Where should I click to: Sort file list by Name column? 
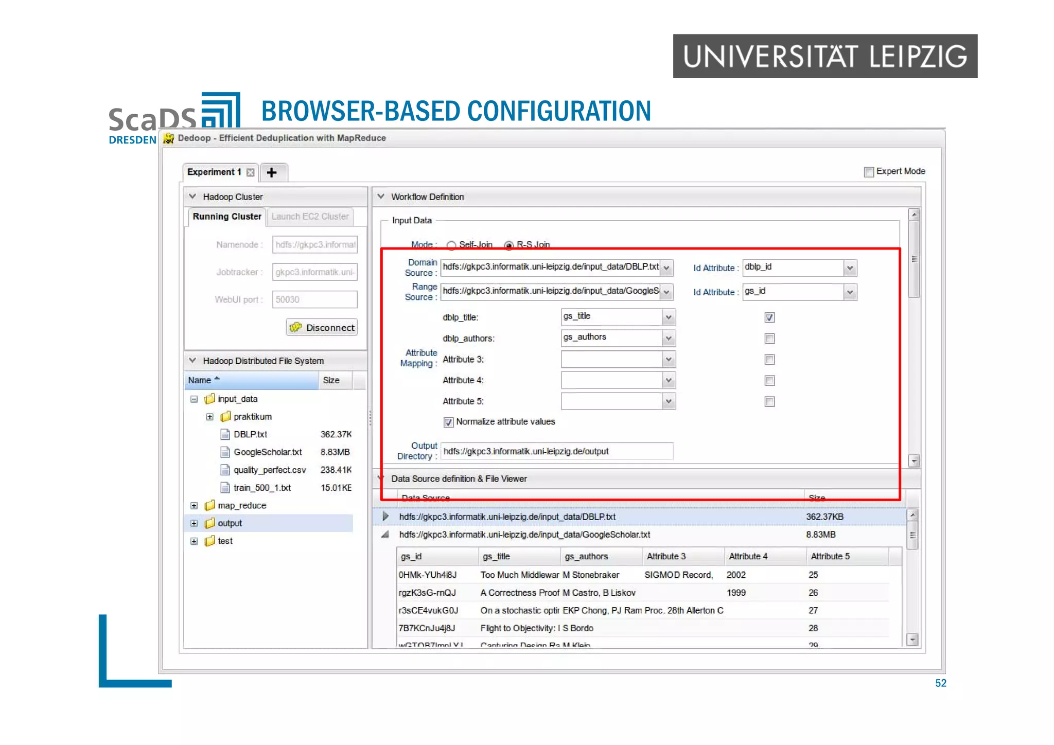251,380
